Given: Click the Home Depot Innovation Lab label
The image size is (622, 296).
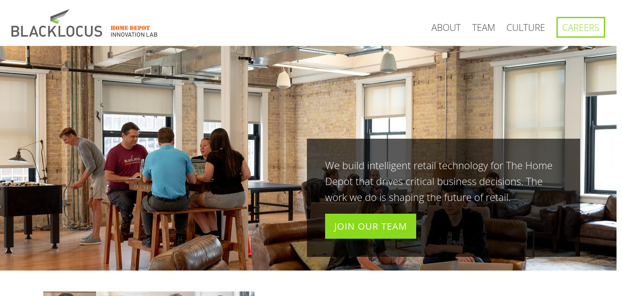Looking at the screenshot, I should (x=134, y=31).
